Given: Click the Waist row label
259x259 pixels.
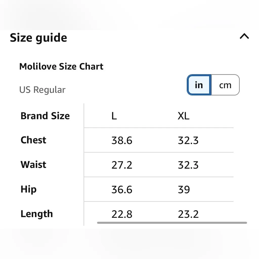Looking at the screenshot, I should (33, 165).
